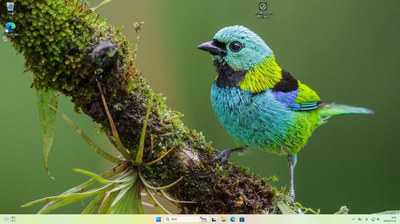
Task: Expand the hidden system tray icons chevron
Action: (353, 219)
